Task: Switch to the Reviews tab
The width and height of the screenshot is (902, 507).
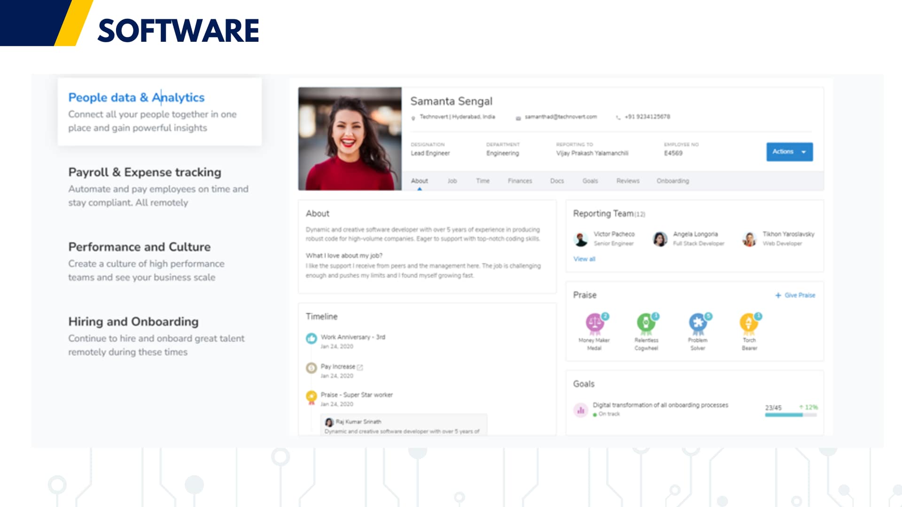Action: pos(628,181)
